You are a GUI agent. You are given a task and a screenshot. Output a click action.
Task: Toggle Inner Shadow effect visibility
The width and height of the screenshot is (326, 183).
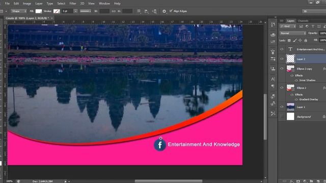(296, 80)
